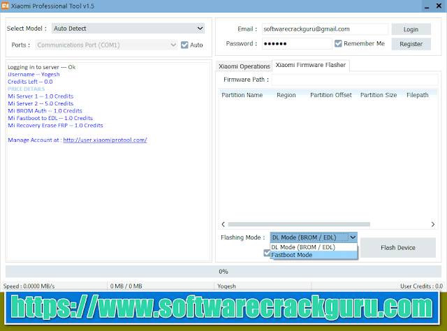Switch to the Xiaomi Operations tab
447x331 pixels.
tap(244, 66)
